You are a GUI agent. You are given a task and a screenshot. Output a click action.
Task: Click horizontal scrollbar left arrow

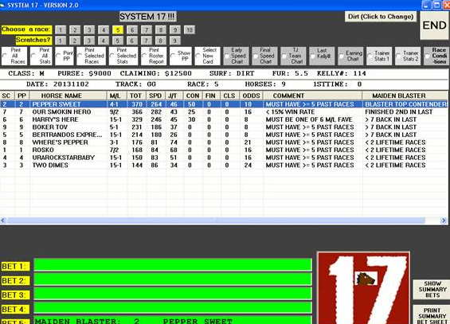(x=3, y=221)
